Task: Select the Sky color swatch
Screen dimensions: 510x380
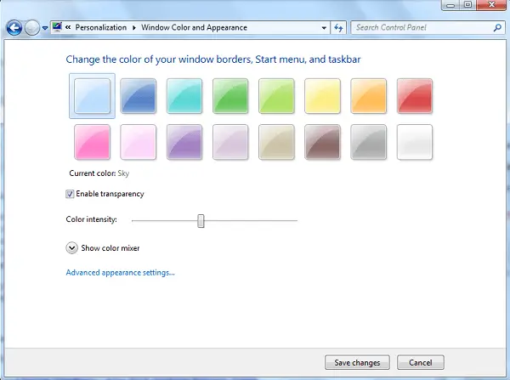Action: 92,96
